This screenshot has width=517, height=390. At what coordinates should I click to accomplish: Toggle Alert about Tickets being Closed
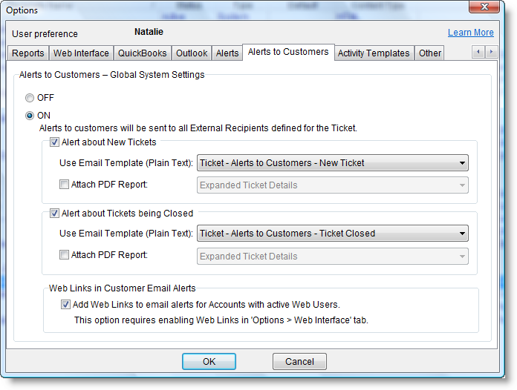click(x=54, y=214)
